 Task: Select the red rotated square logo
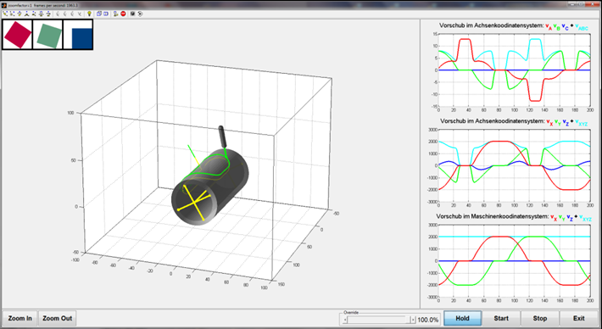17,35
